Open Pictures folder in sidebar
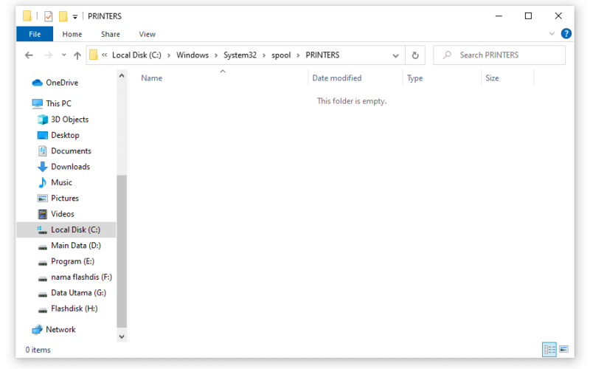Screen dimensions: 590x369 (x=66, y=199)
